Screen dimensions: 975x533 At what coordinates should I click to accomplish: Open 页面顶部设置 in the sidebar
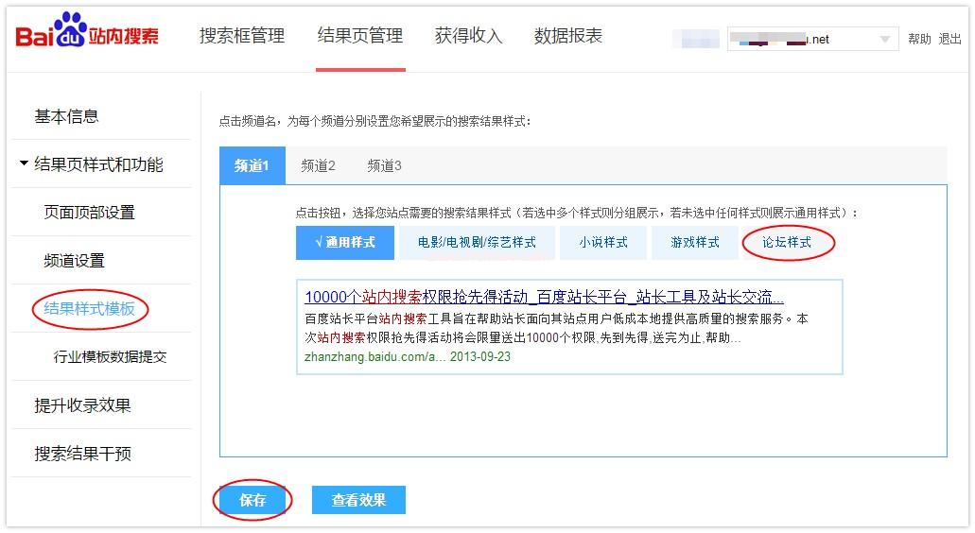point(90,213)
